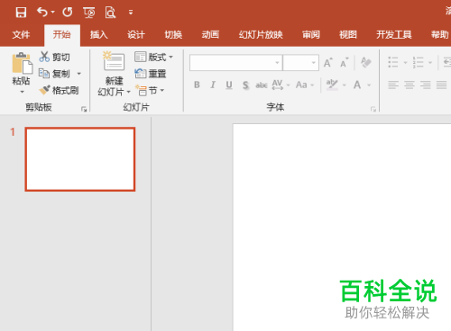
Task: Open the 审阅 tab
Action: (x=311, y=35)
